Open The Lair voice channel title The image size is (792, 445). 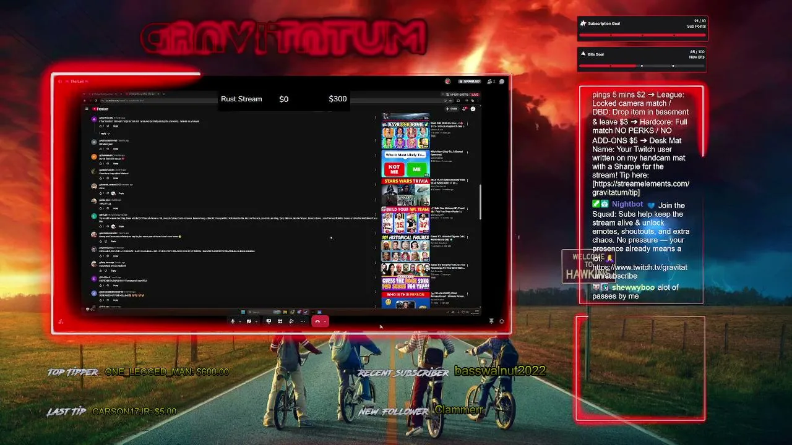click(x=77, y=82)
